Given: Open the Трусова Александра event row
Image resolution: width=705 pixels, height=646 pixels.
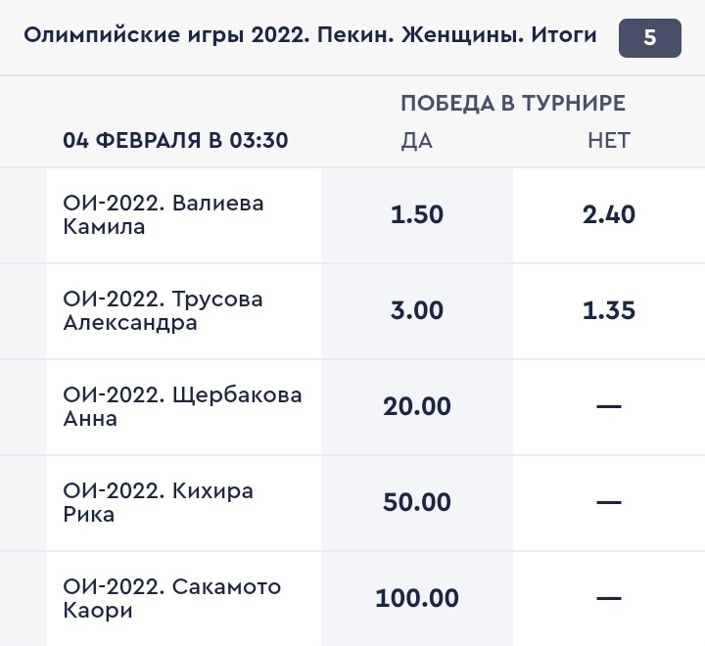Looking at the screenshot, I should (164, 310).
